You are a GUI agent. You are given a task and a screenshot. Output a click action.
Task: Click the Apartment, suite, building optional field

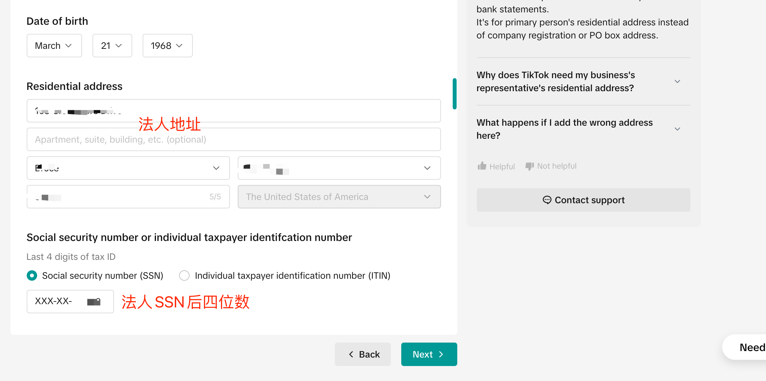[234, 139]
